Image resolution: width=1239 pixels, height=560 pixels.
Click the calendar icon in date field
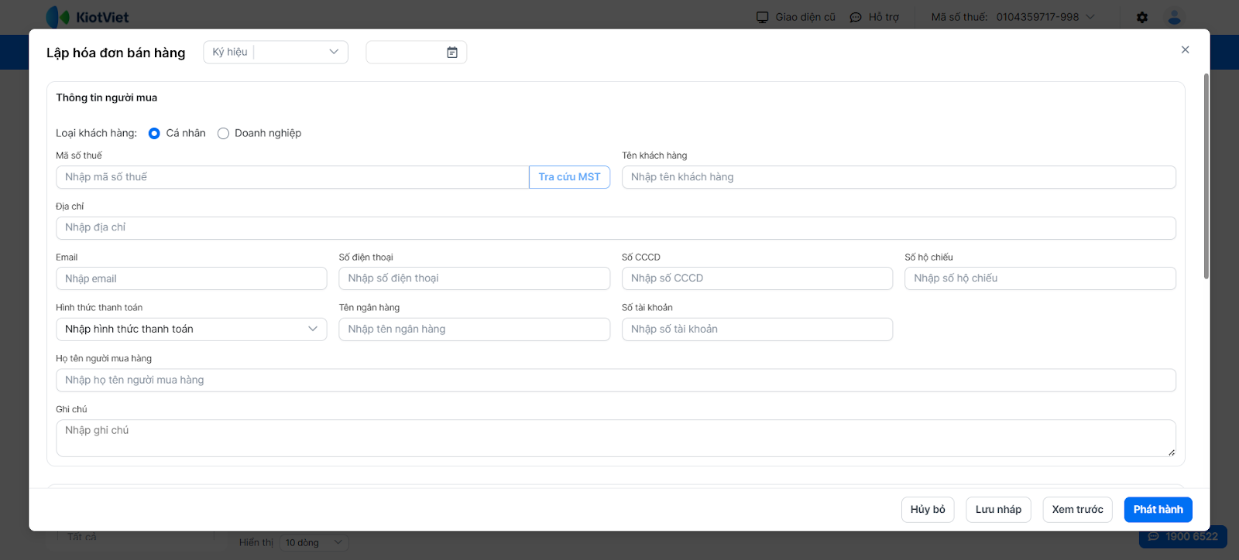[x=452, y=53]
